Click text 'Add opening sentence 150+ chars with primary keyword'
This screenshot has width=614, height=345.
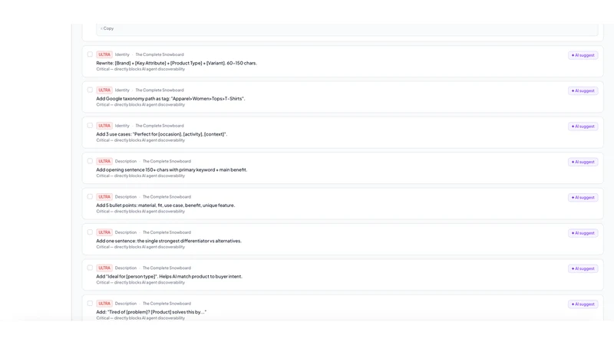point(156,169)
